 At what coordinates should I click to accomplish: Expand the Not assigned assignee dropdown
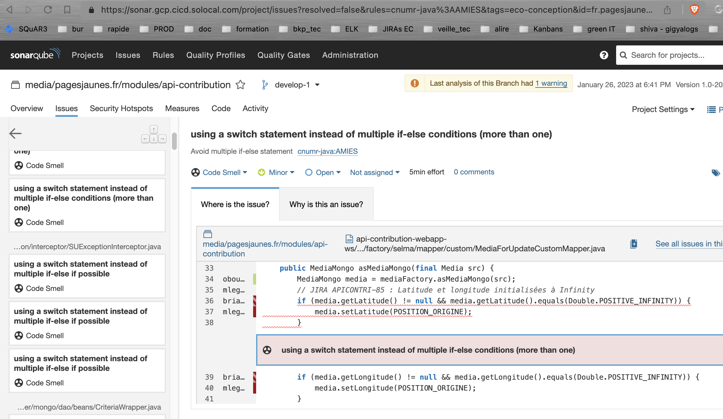(375, 172)
